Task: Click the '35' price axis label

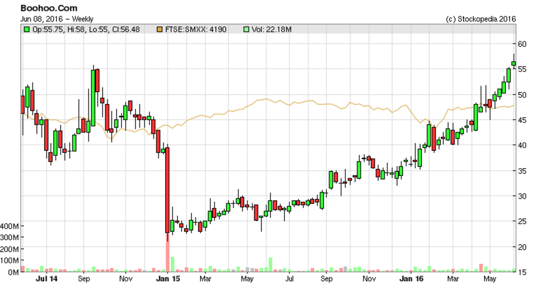Action: tap(522, 170)
